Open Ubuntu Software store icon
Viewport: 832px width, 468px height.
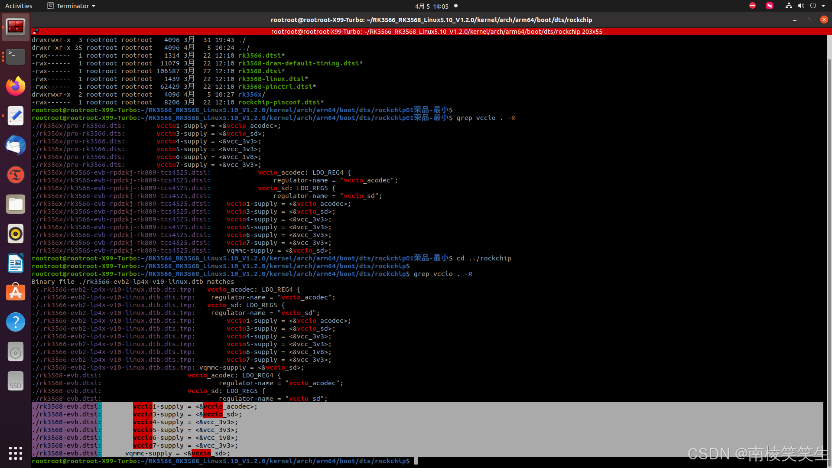point(16,292)
